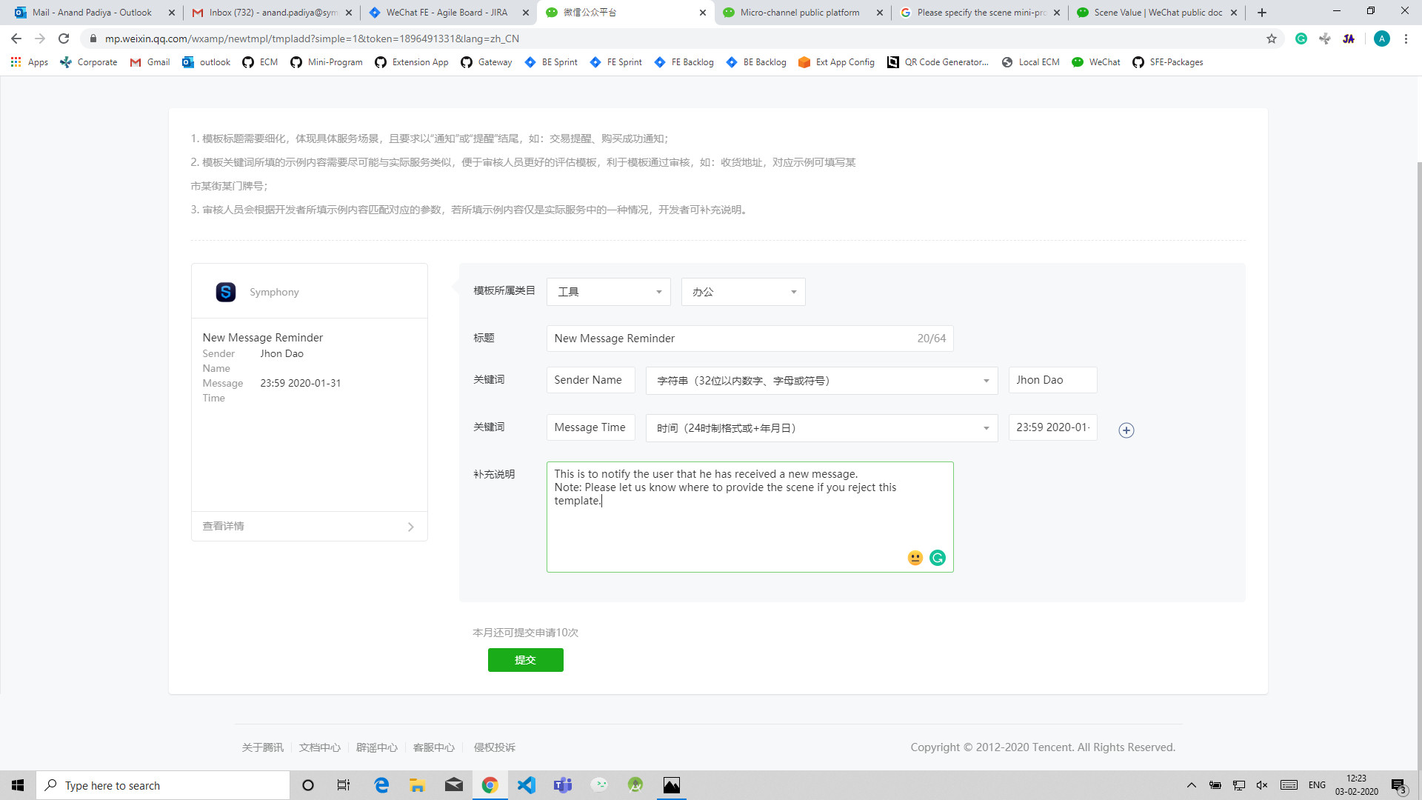Open Message Time format dropdown

(821, 428)
